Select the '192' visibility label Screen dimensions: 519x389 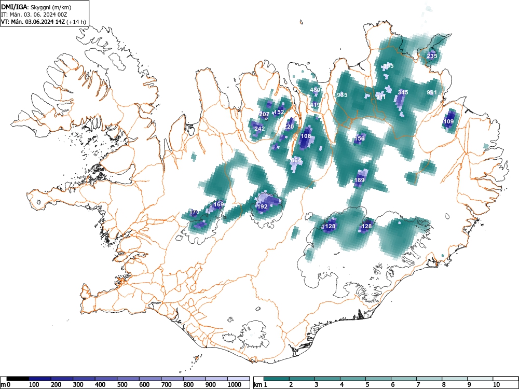click(x=262, y=206)
